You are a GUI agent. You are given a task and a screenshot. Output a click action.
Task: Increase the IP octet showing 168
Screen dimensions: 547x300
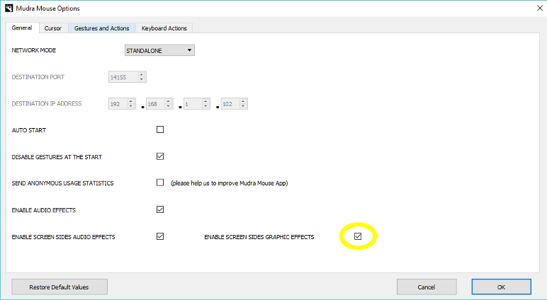click(169, 101)
